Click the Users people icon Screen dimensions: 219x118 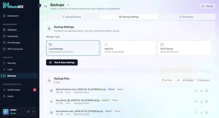[4, 96]
